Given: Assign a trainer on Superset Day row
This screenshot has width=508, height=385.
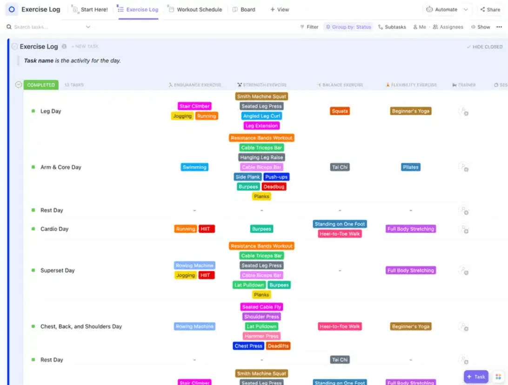Looking at the screenshot, I should coord(464,270).
